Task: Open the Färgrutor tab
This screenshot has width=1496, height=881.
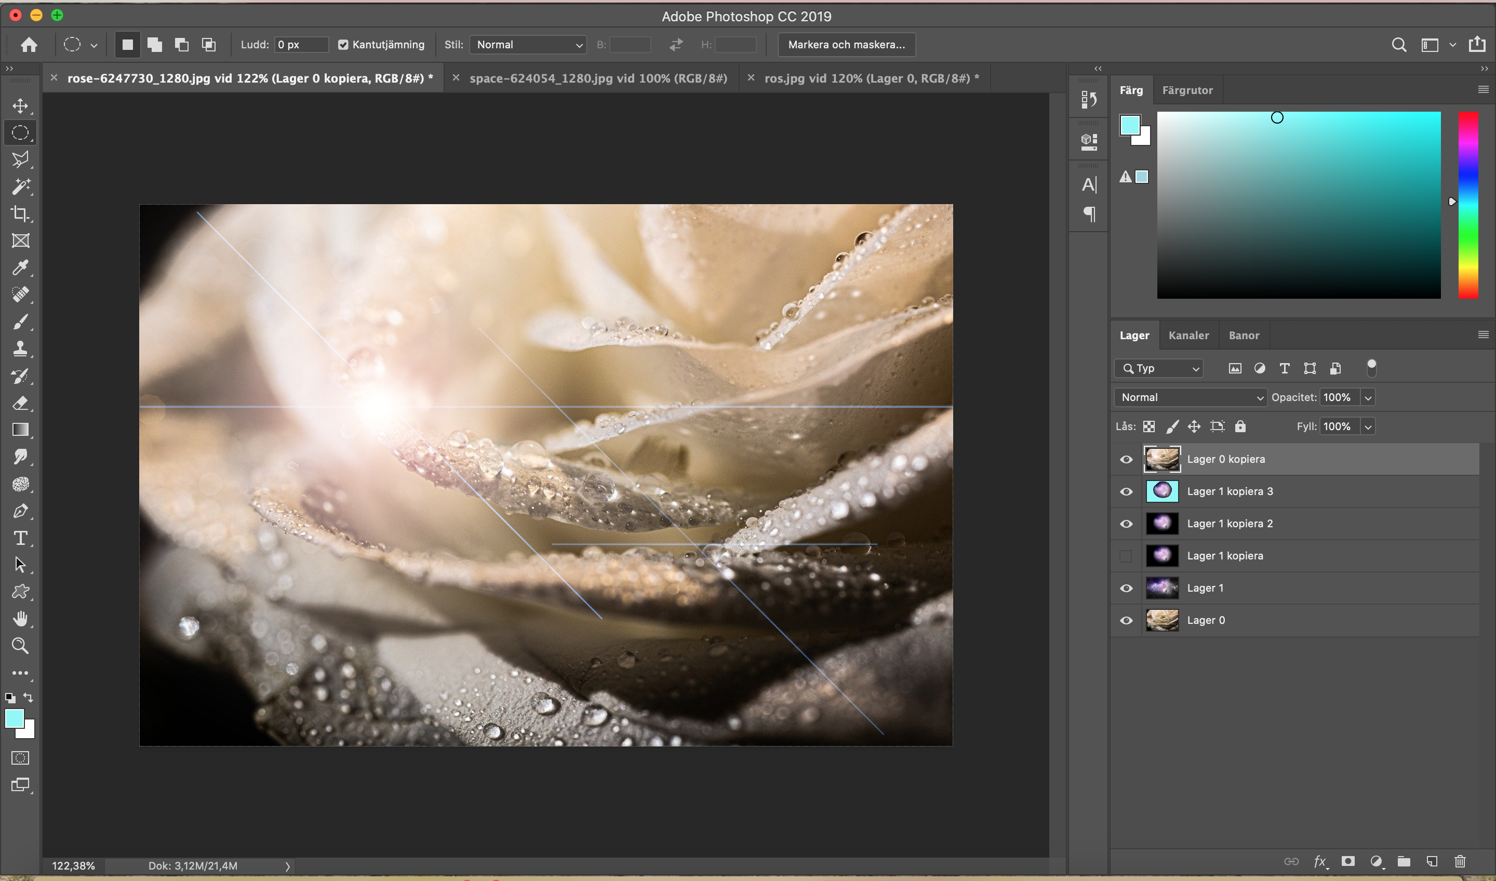Action: click(1187, 90)
